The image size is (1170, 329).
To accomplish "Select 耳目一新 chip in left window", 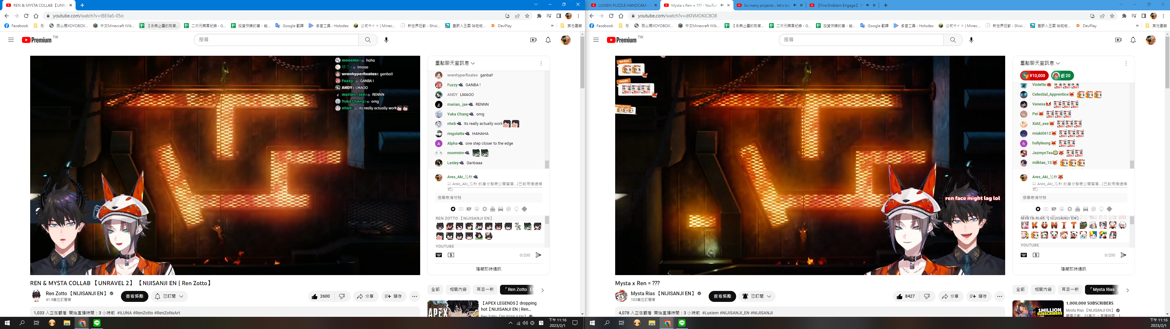I will 485,289.
